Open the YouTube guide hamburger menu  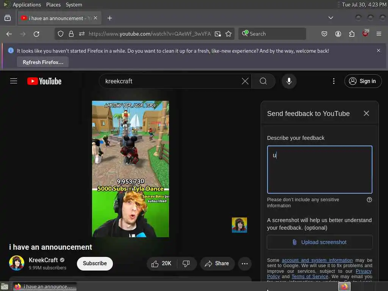pos(14,81)
